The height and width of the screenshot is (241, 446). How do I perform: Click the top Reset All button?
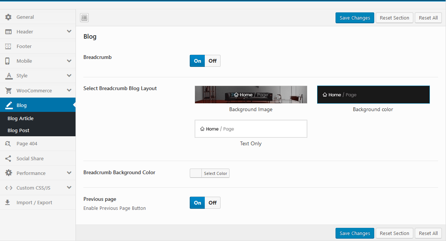(428, 18)
